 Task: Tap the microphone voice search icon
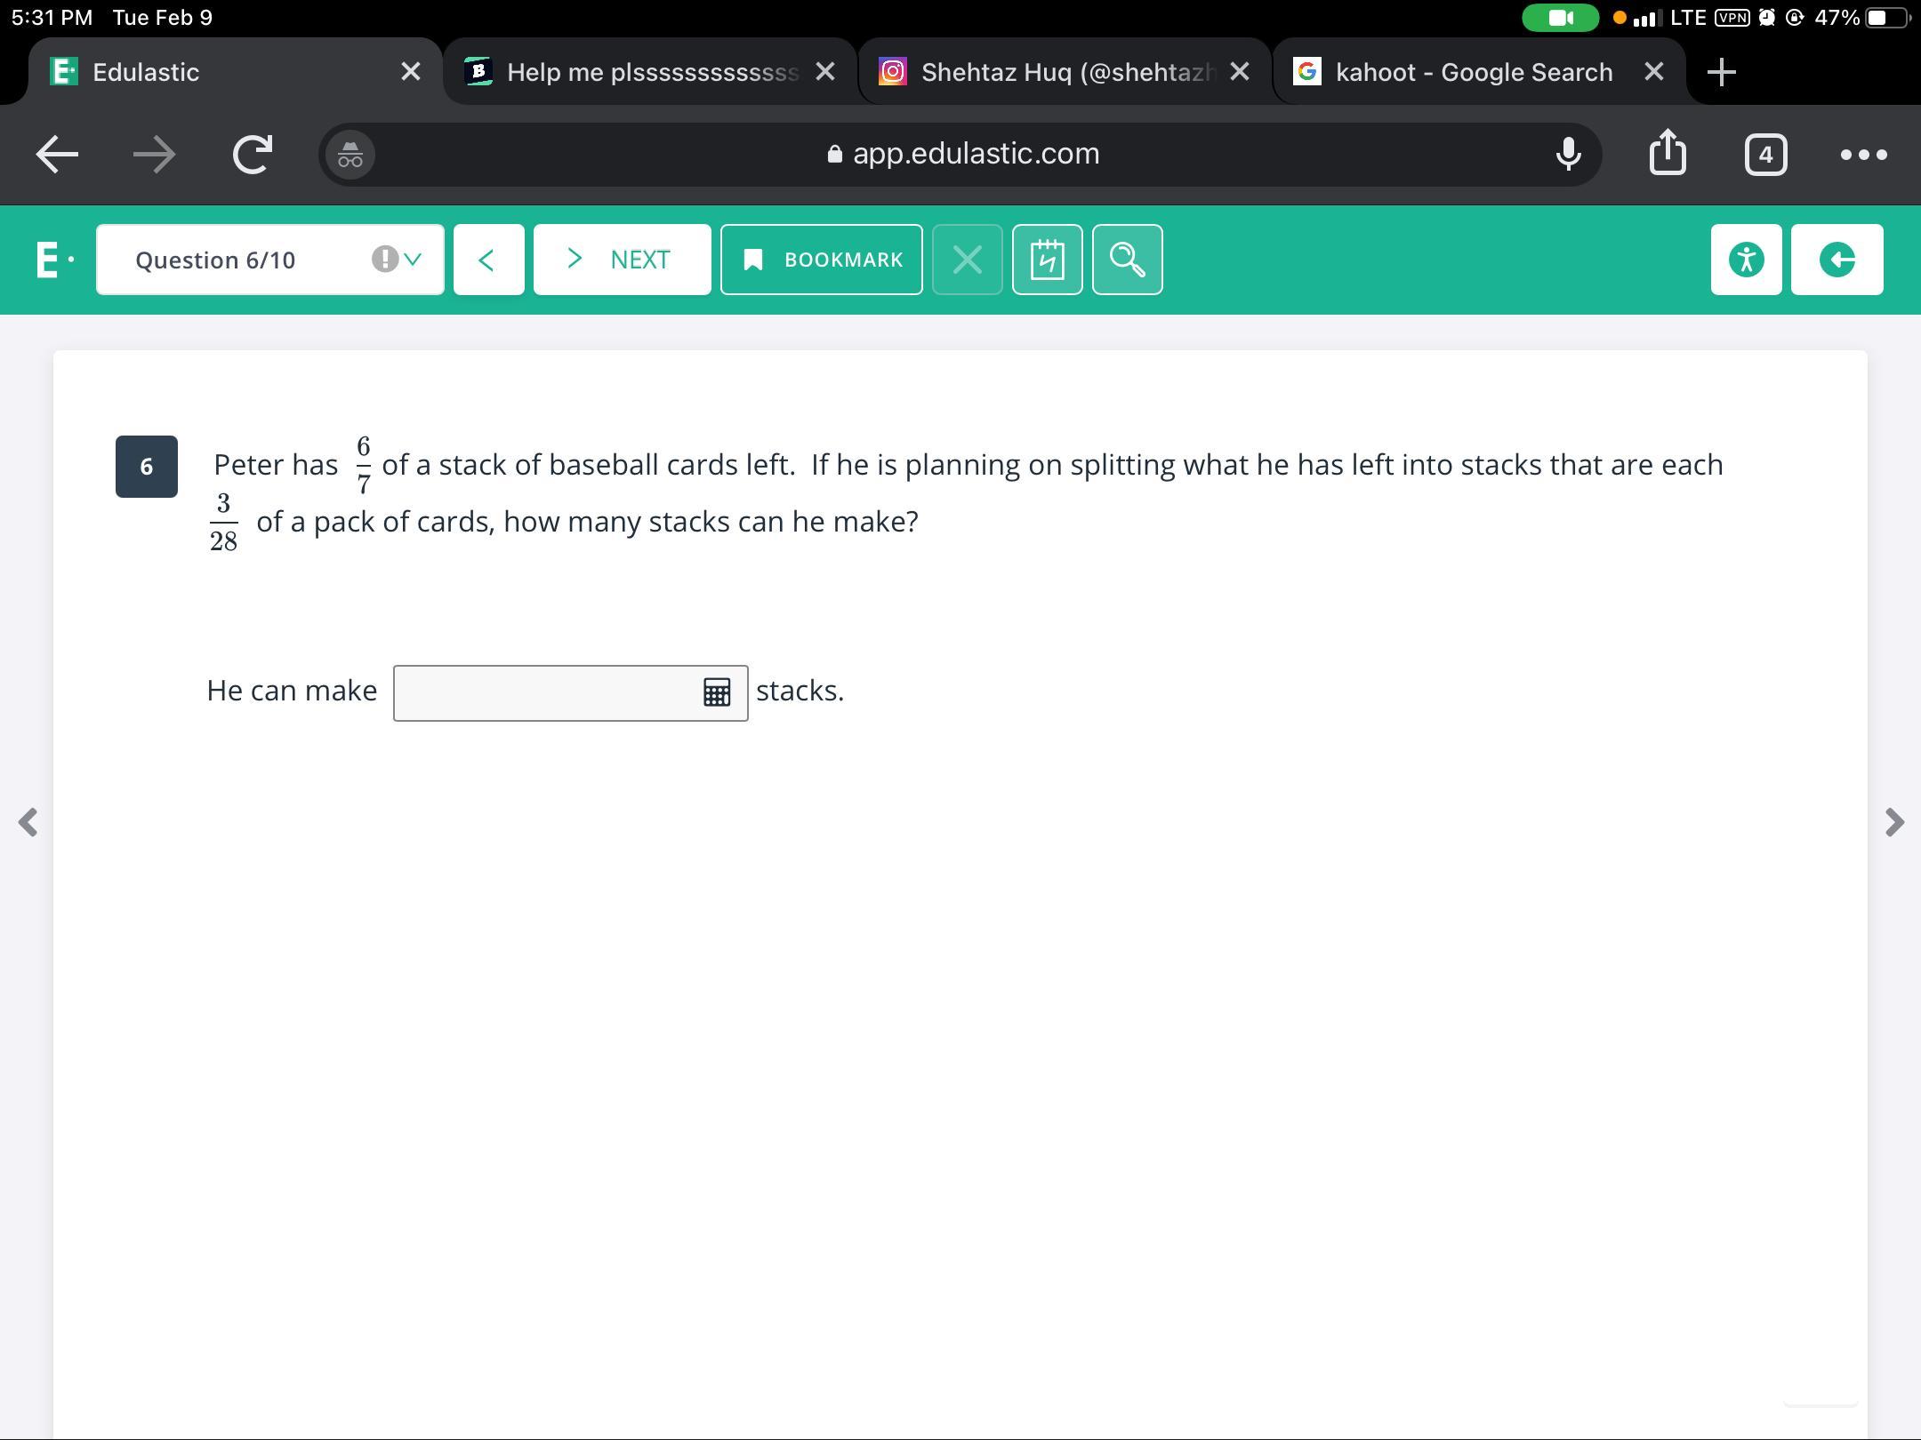(1568, 154)
